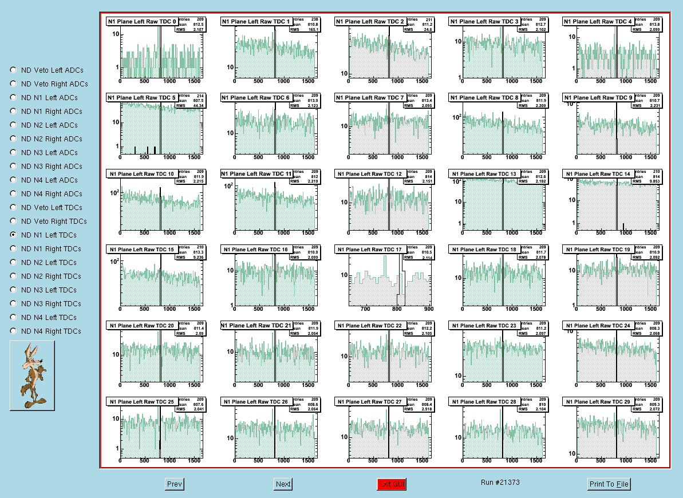
Task: Switch to ND N2 Right TDCs
Action: [x=13, y=276]
